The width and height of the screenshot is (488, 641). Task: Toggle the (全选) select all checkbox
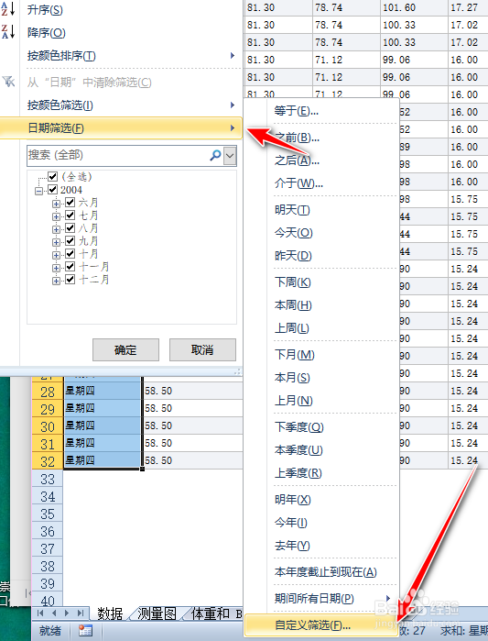pyautogui.click(x=52, y=177)
